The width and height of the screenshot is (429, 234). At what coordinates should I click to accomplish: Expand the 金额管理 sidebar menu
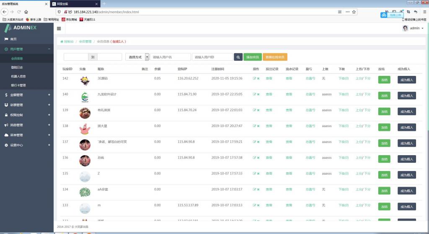[x=27, y=95]
